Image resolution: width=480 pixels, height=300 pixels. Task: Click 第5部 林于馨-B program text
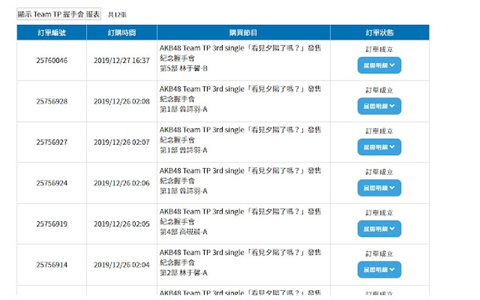[184, 69]
